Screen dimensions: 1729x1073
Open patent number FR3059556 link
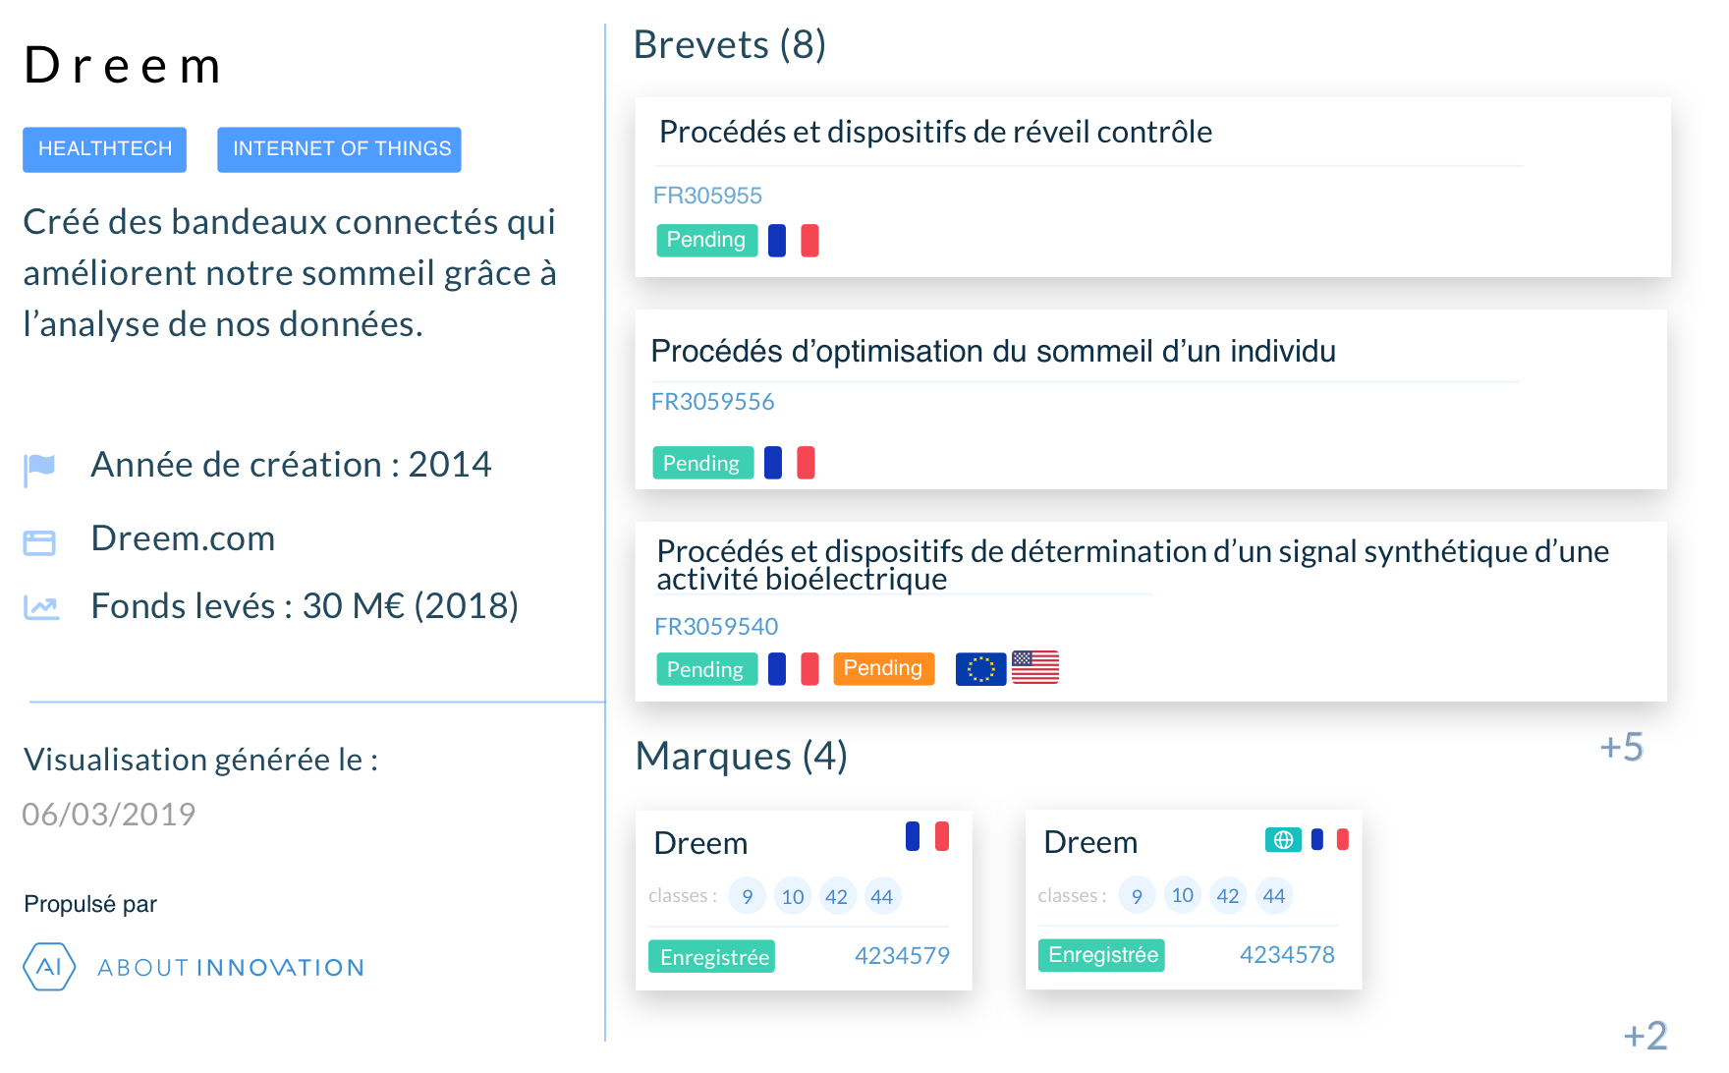pos(713,402)
